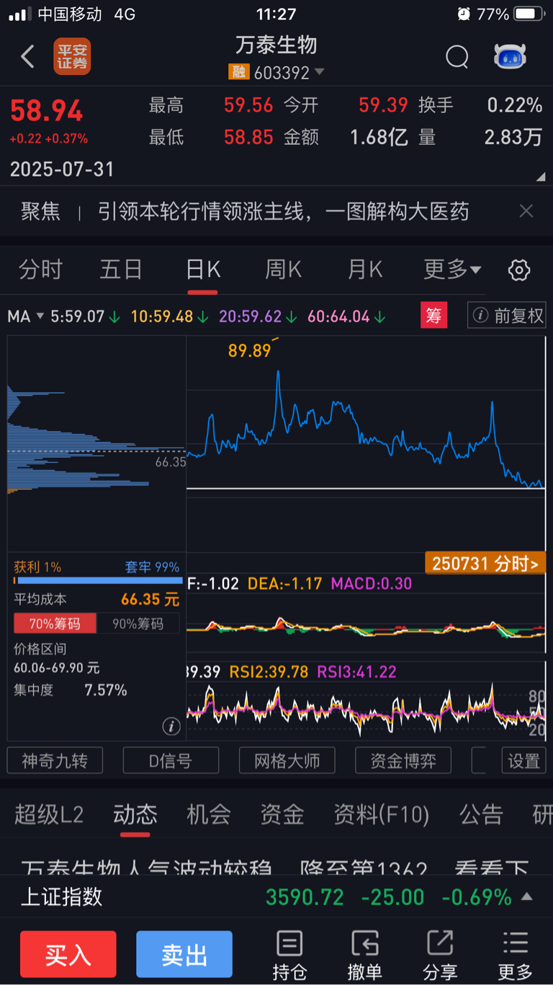Expand 上证指数 bar arrow
The width and height of the screenshot is (553, 985).
tap(527, 897)
